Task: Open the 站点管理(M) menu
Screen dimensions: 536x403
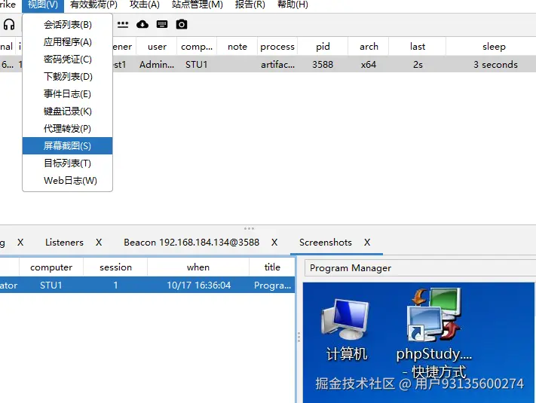Action: coord(198,5)
